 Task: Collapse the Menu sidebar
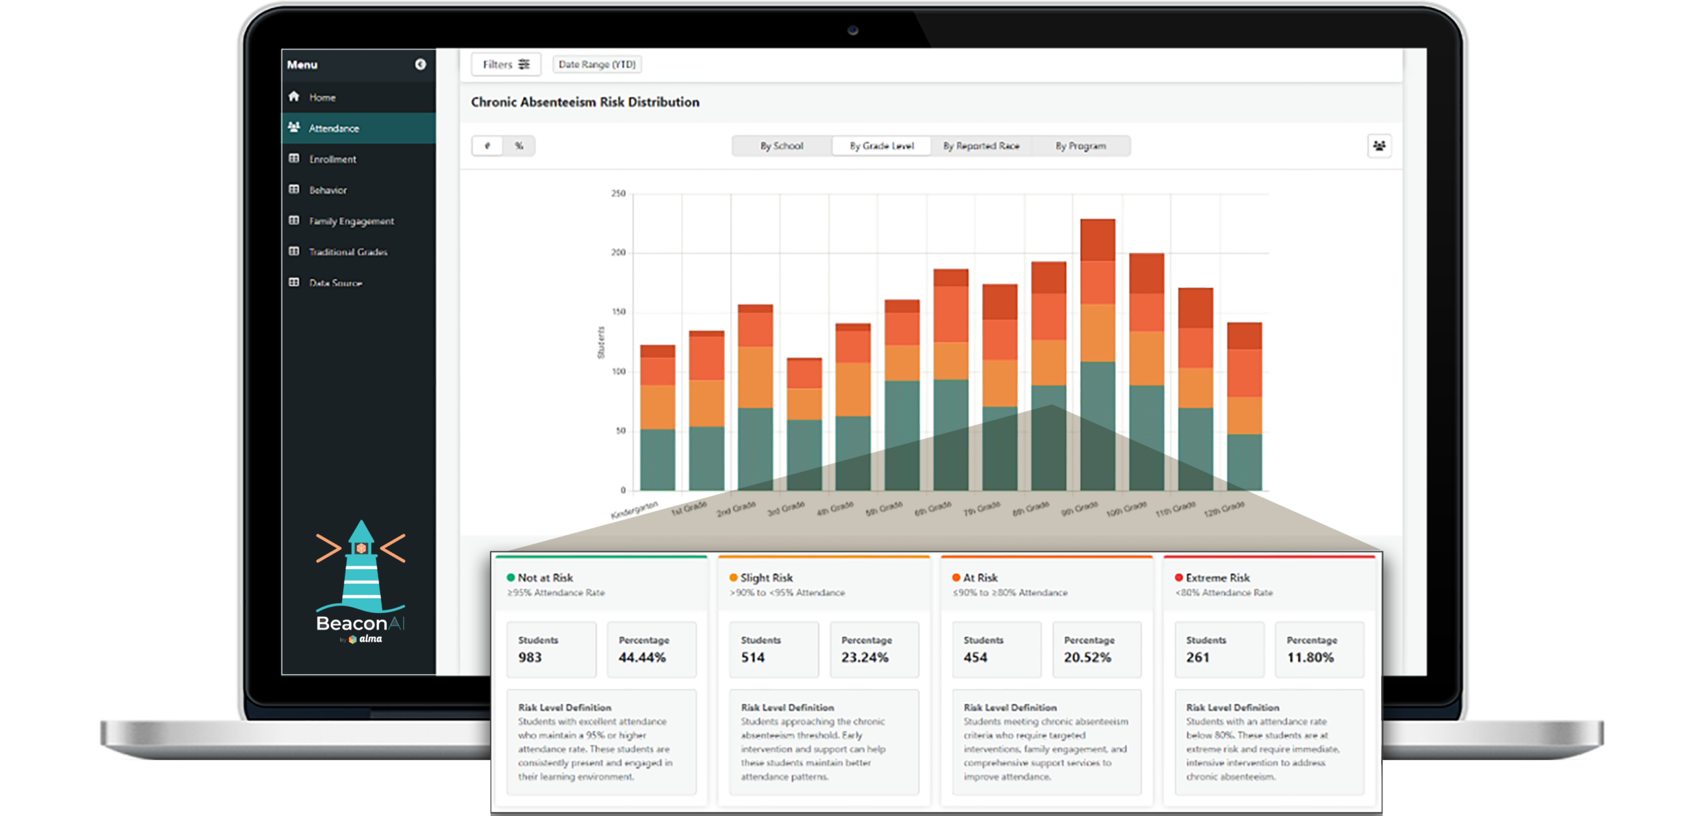pyautogui.click(x=419, y=65)
